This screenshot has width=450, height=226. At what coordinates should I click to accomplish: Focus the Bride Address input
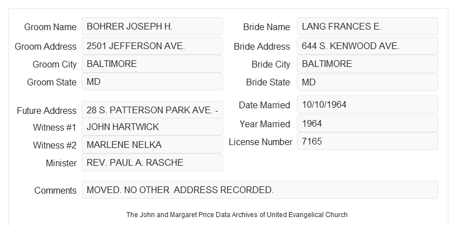click(x=367, y=46)
